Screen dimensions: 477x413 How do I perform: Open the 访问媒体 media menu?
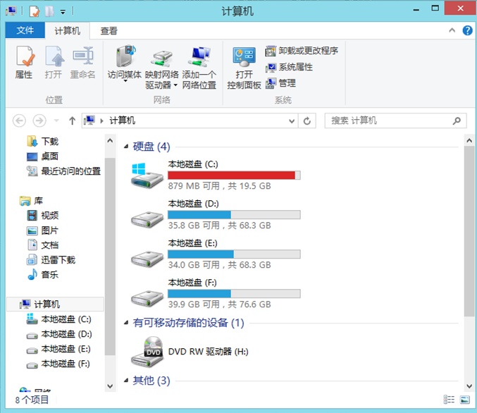[125, 64]
